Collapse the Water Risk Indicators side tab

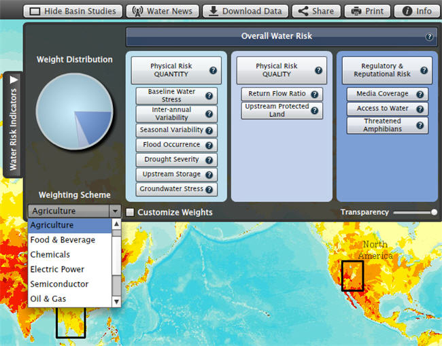point(13,124)
